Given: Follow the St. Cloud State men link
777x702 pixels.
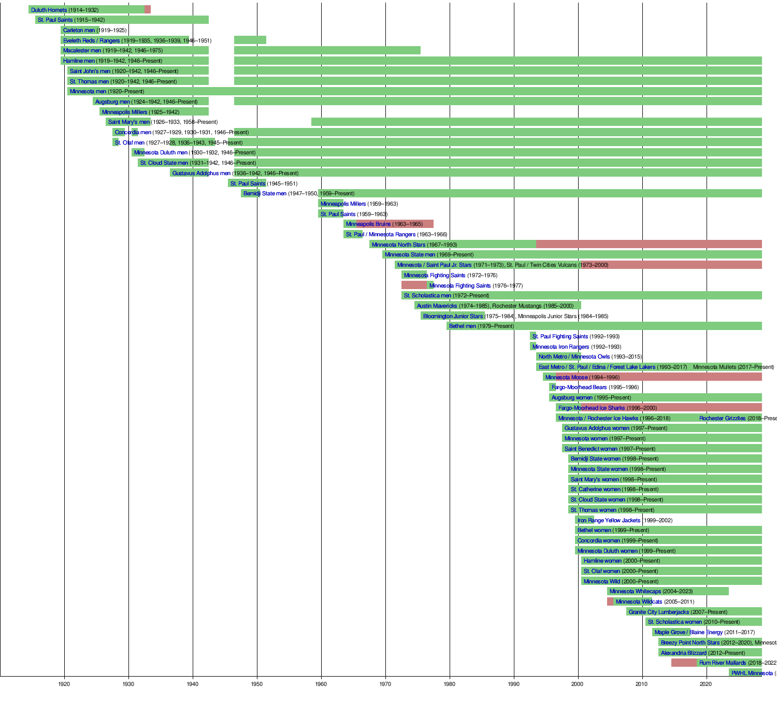Looking at the screenshot, I should 164,163.
